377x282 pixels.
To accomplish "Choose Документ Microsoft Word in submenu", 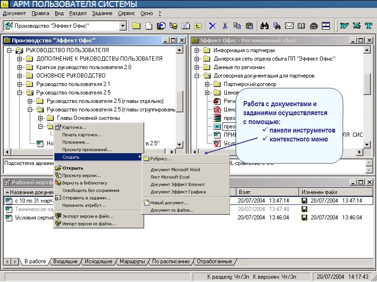I will 186,170.
